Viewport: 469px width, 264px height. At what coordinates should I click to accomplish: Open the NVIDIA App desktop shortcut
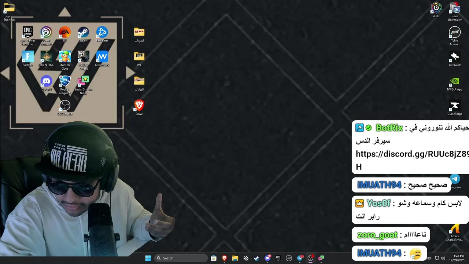(455, 83)
